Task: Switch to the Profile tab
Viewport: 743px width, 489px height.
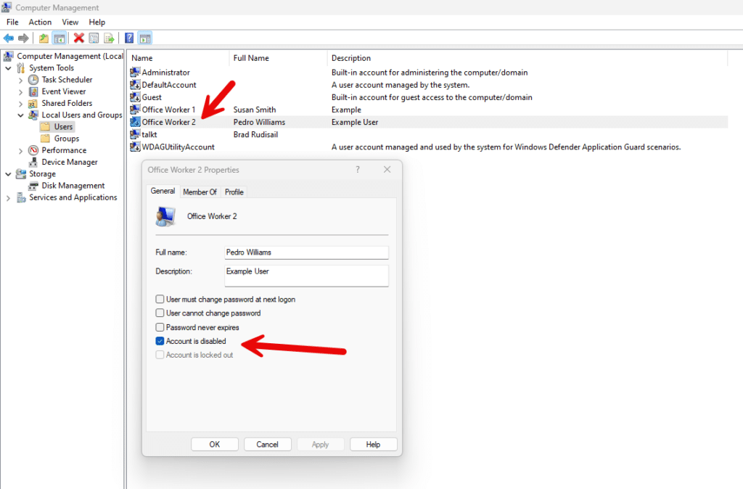Action: click(234, 192)
